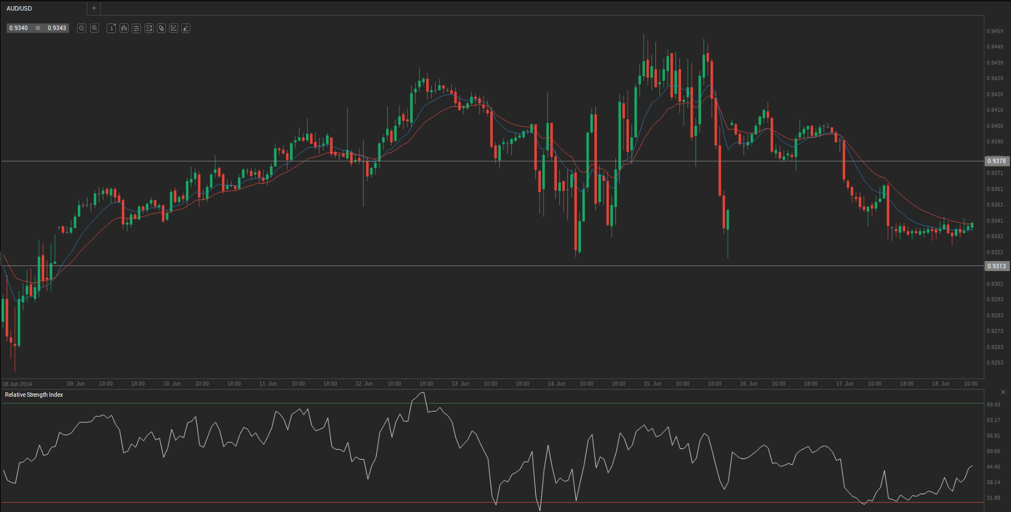1011x512 pixels.
Task: Change chart type with candlestick icon
Action: pyautogui.click(x=124, y=28)
